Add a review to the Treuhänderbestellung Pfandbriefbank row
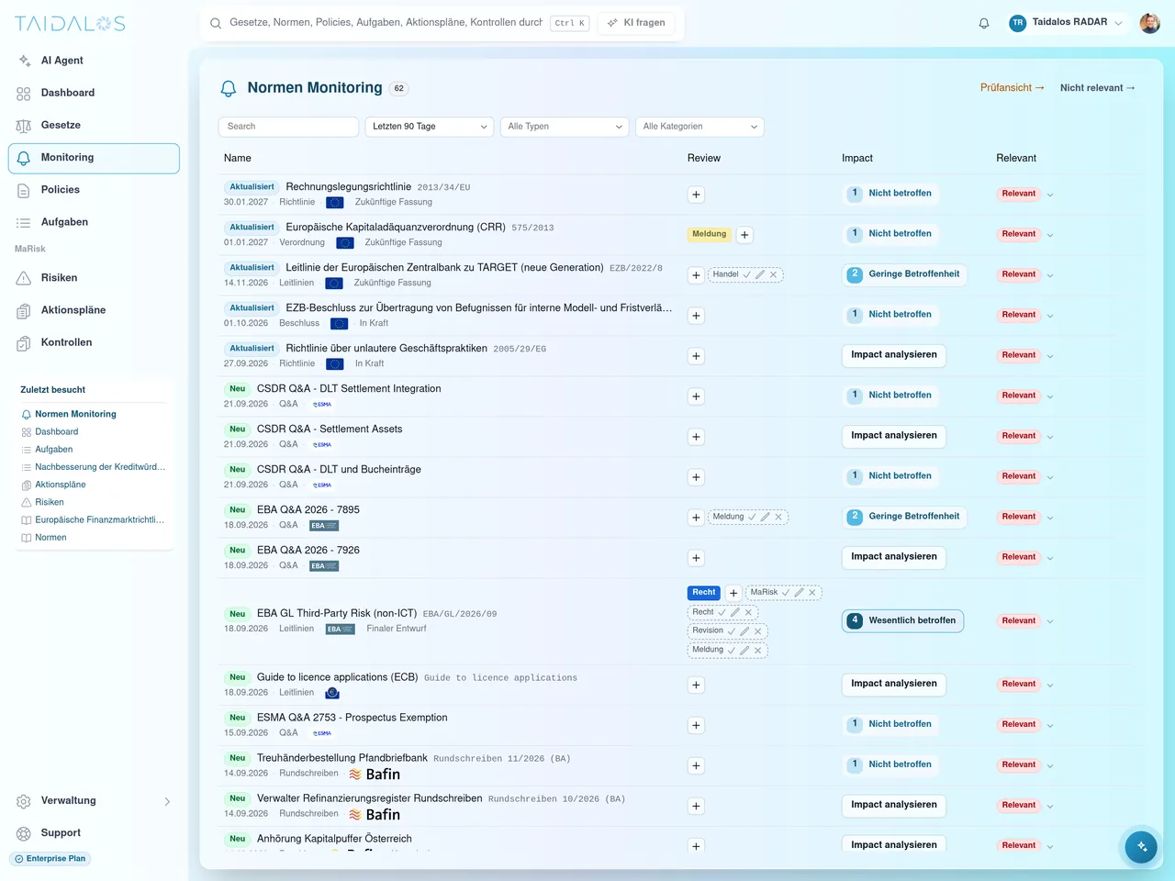 click(696, 765)
